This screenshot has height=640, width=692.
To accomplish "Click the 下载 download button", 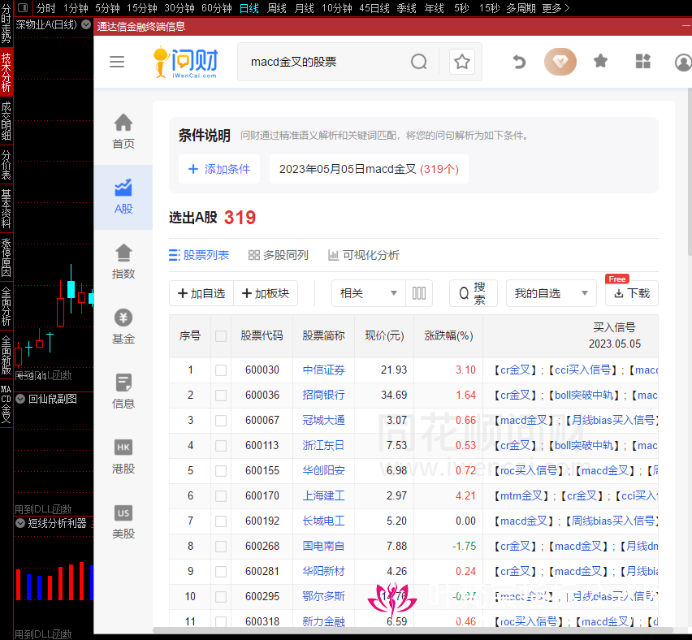I will [x=632, y=293].
